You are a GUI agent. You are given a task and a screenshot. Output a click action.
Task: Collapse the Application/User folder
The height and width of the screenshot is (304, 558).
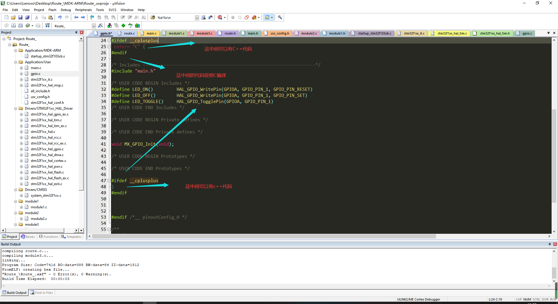(15, 62)
